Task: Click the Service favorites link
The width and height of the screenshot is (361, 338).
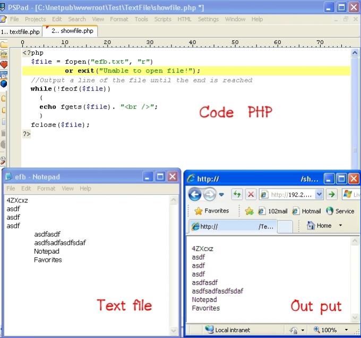Action: click(340, 211)
